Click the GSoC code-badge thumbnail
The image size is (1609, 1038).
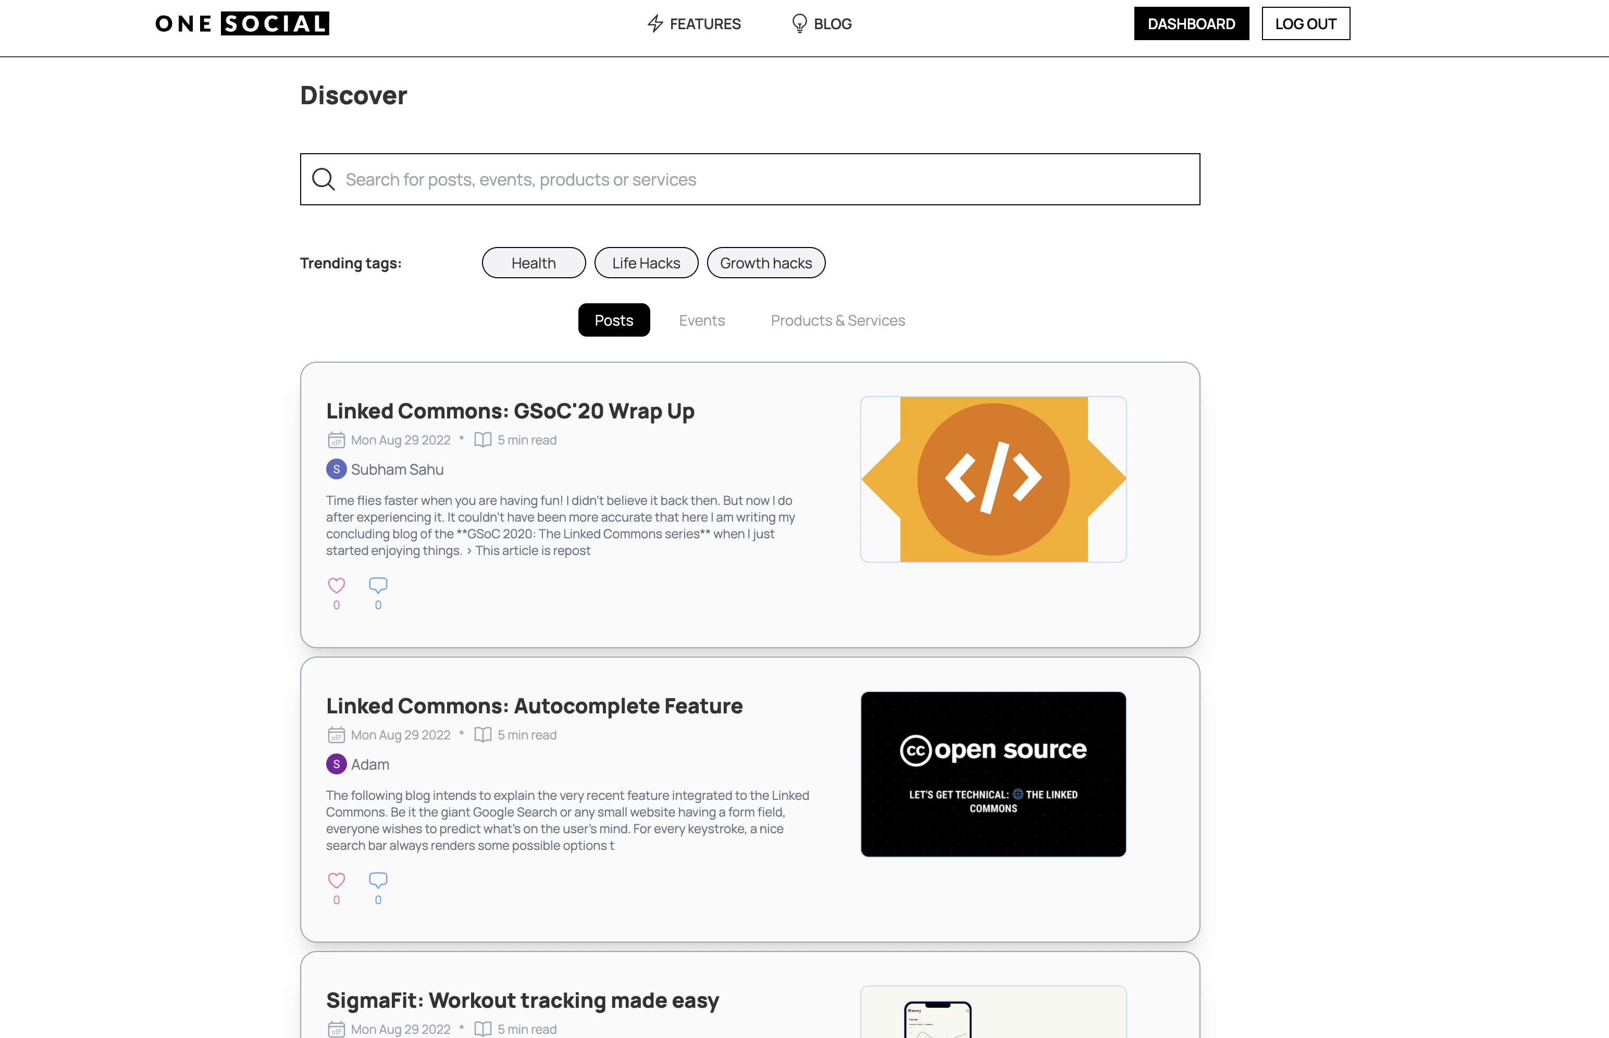pyautogui.click(x=993, y=479)
